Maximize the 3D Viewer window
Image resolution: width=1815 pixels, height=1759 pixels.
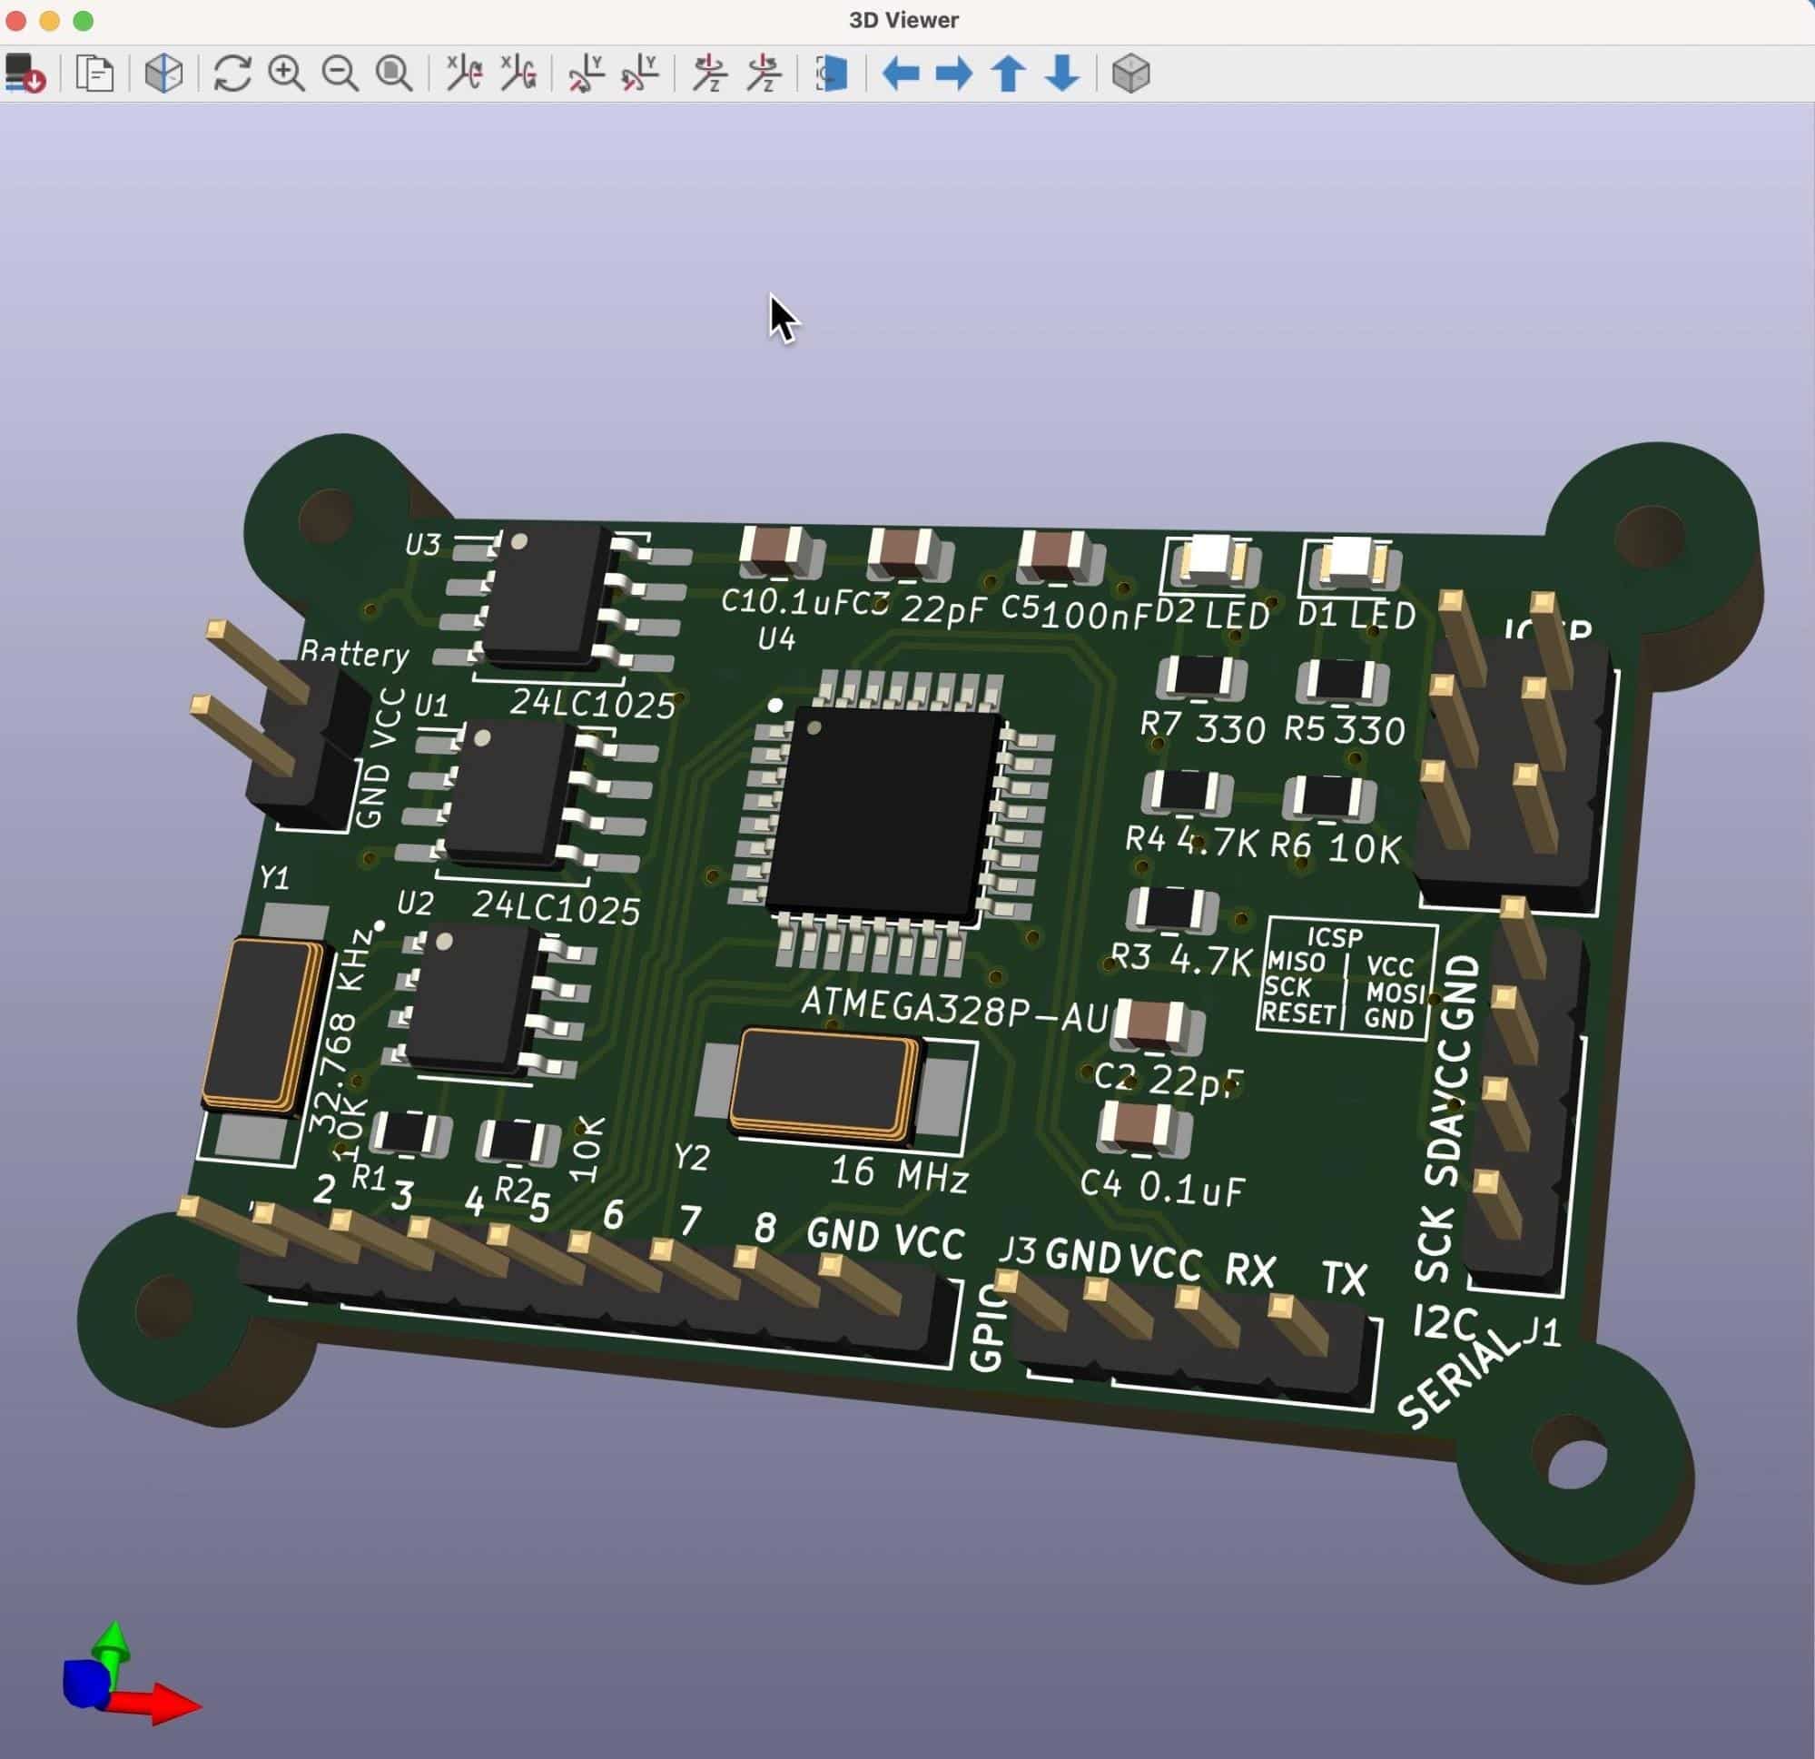coord(84,20)
